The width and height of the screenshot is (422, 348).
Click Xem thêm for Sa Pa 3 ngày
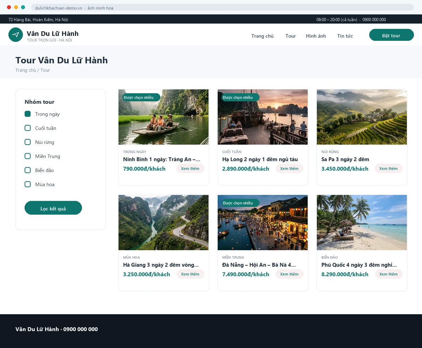pyautogui.click(x=389, y=169)
